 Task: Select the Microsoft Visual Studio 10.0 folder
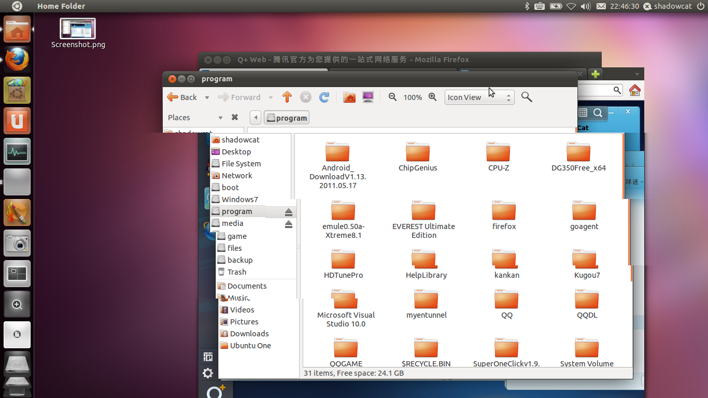click(346, 308)
